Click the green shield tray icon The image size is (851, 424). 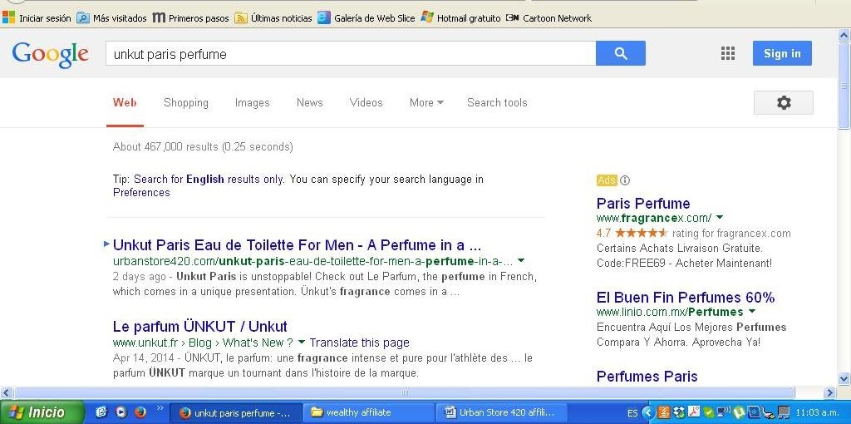coord(710,412)
